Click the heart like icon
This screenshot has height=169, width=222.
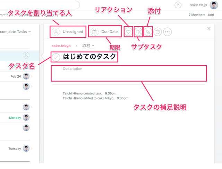tap(128, 32)
